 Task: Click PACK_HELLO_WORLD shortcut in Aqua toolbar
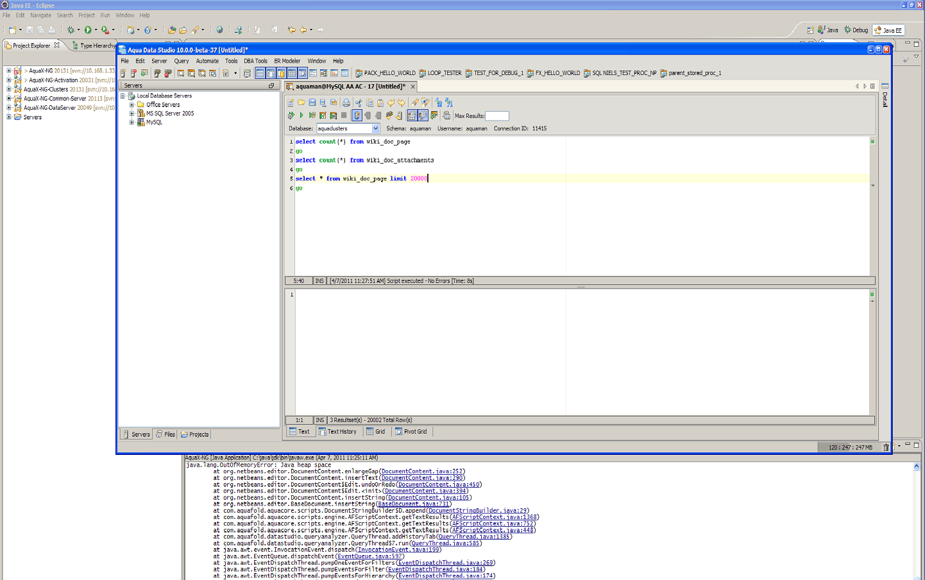click(x=386, y=73)
